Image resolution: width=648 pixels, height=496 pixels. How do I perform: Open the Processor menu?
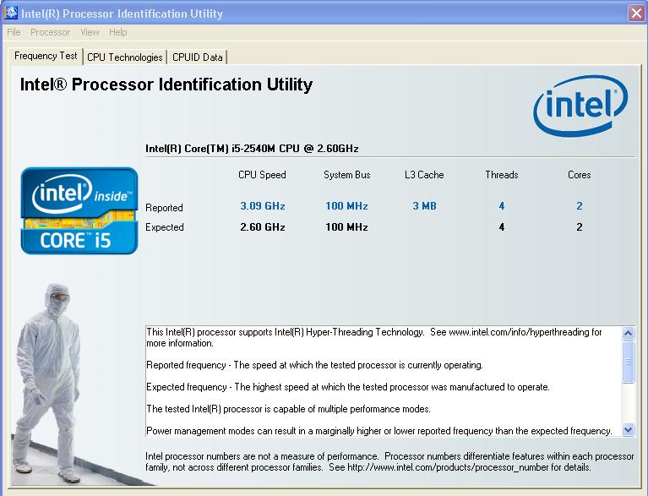[x=50, y=32]
